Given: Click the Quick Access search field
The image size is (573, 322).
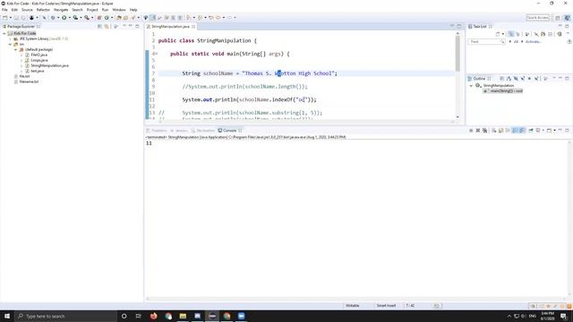Looking at the screenshot, I should 537,18.
